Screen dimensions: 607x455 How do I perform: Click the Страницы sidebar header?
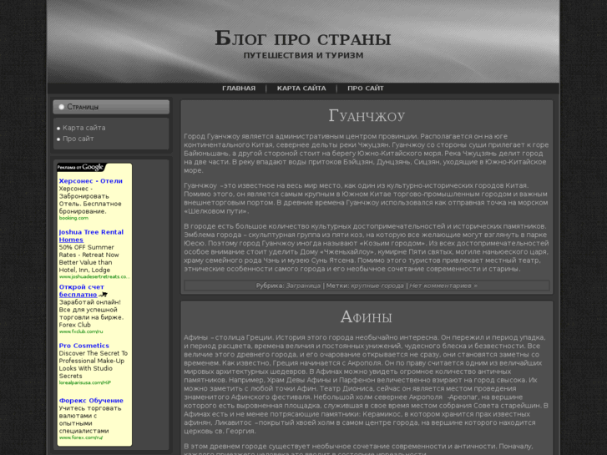[111, 107]
